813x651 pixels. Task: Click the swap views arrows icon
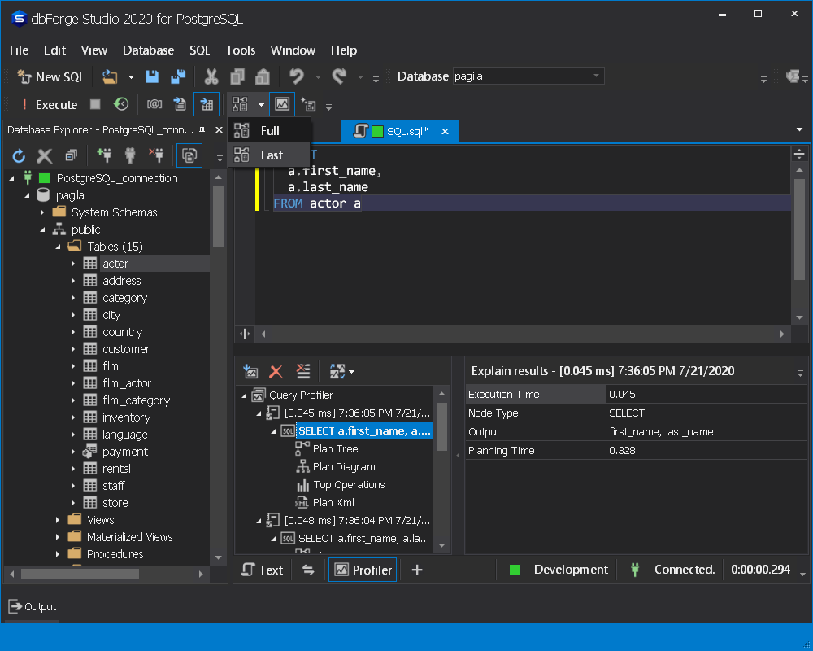(308, 570)
